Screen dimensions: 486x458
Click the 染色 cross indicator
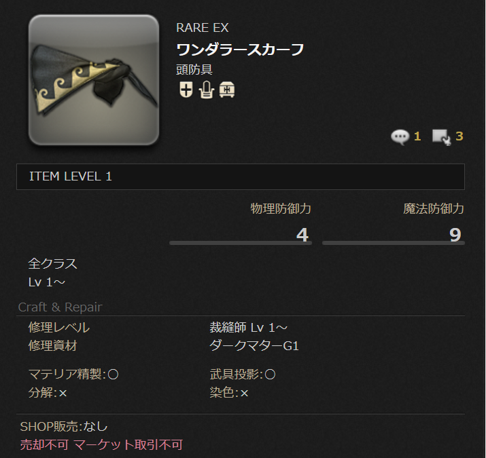(244, 394)
